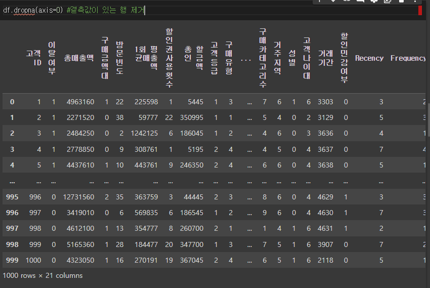Click the 거래기간 value 2118

tap(325, 260)
